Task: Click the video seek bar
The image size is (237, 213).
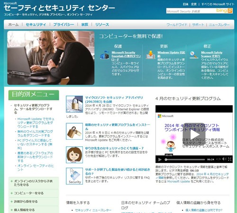Action: point(185,160)
